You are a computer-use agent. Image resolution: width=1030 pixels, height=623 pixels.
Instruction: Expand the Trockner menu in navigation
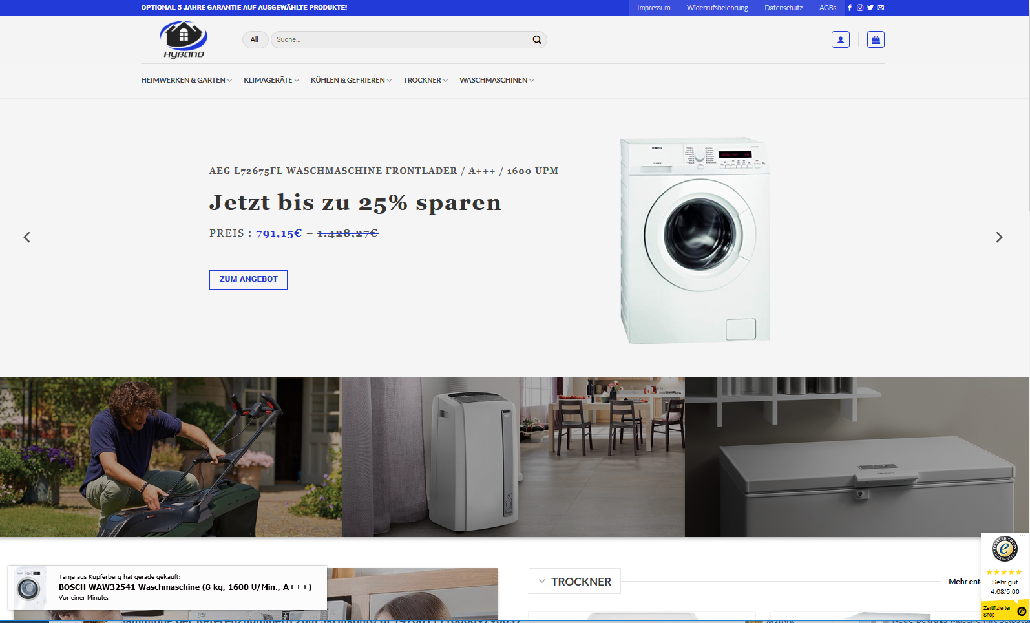425,80
